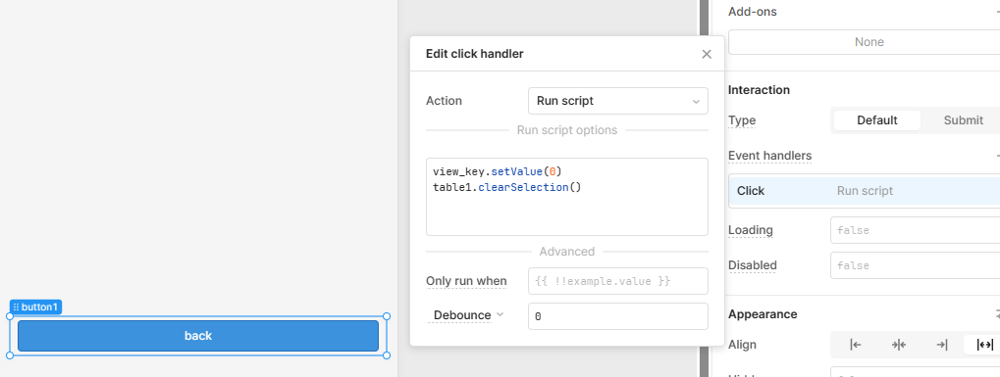Close the Edit click handler popup

point(706,54)
